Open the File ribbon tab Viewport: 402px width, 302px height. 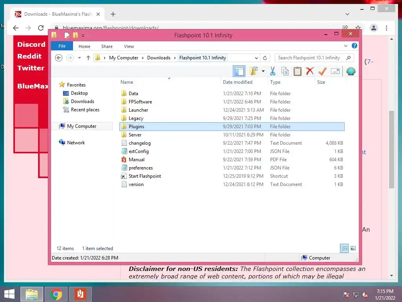pyautogui.click(x=62, y=46)
